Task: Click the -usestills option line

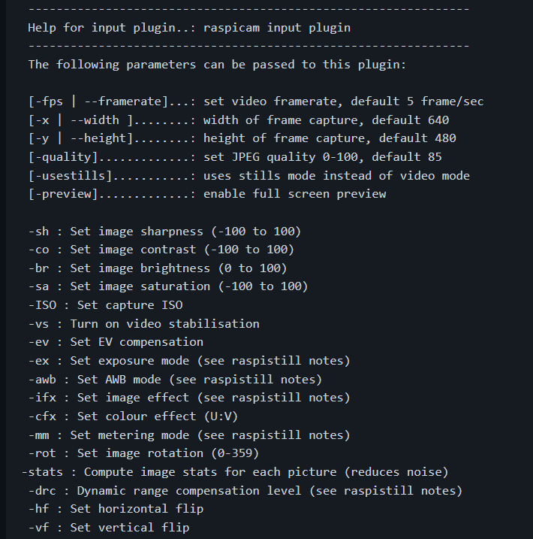Action: tap(248, 176)
